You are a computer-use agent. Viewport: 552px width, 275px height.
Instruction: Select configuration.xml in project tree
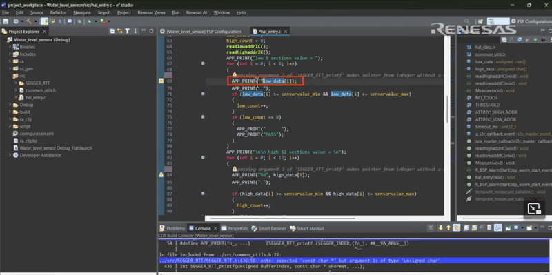[37, 134]
